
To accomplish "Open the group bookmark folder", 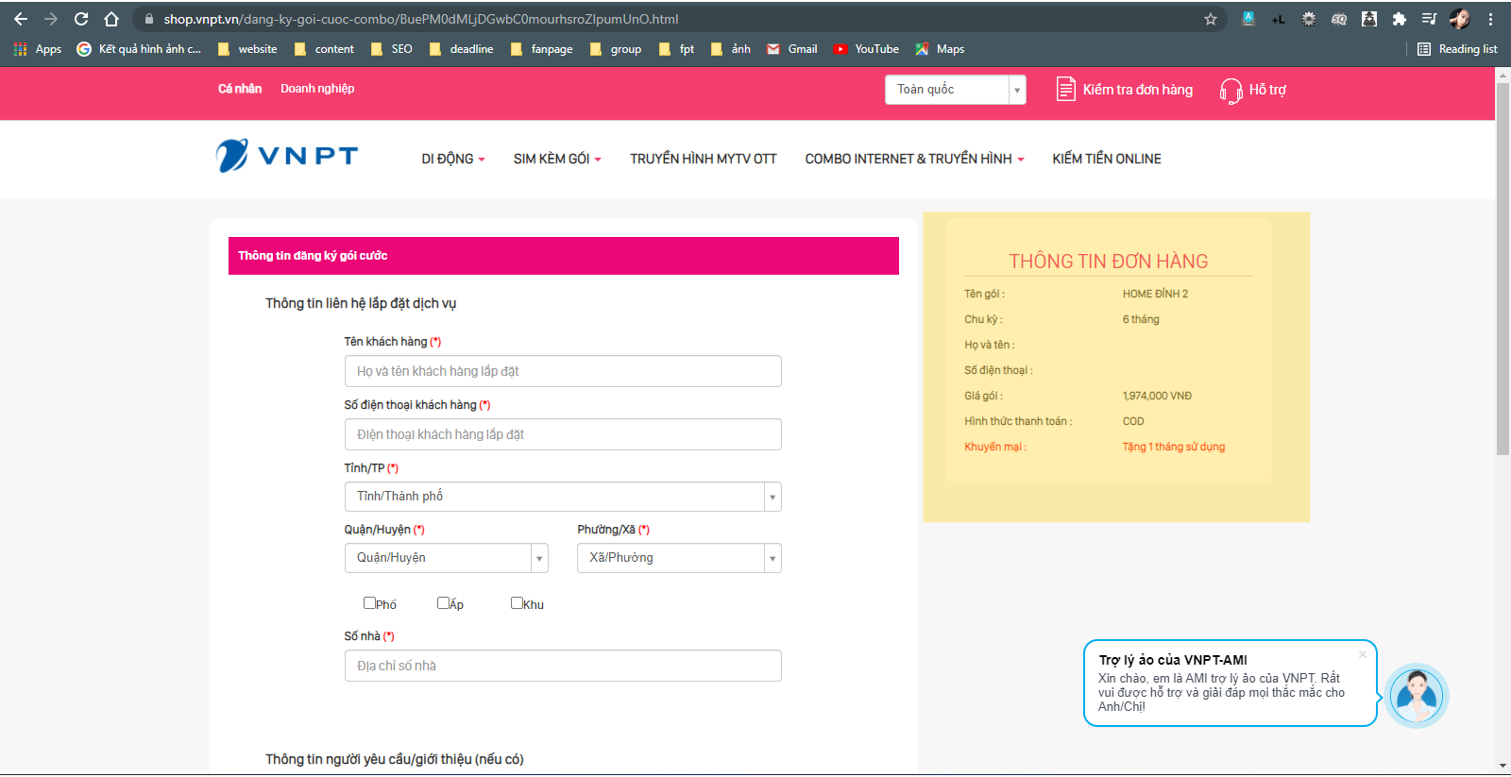I will 616,49.
